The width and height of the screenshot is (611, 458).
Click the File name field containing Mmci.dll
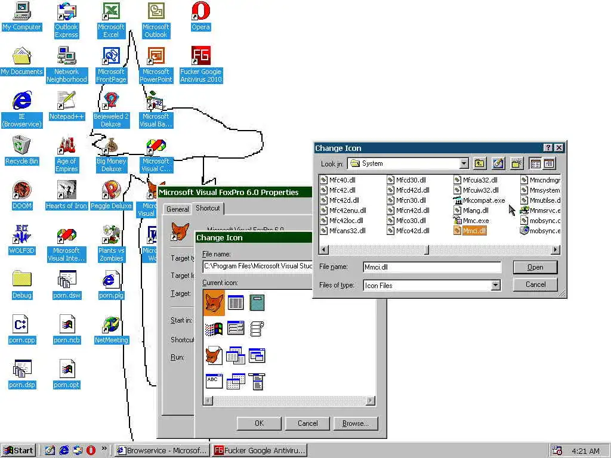click(x=432, y=267)
